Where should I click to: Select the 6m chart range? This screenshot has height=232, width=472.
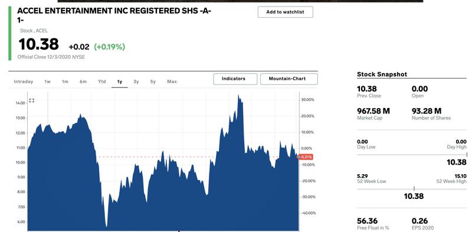83,81
